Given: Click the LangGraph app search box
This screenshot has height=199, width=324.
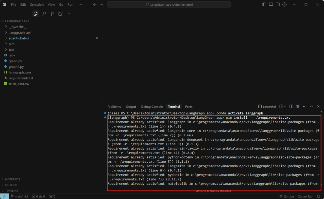Looking at the screenshot, I should (169, 4).
